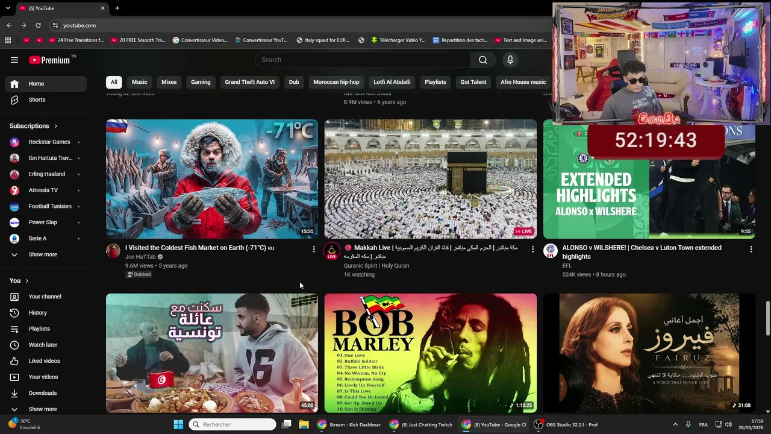Open Shorts in the sidebar
The width and height of the screenshot is (771, 434).
(46, 99)
